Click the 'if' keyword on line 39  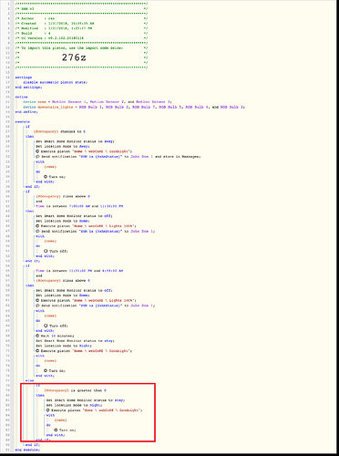point(28,192)
